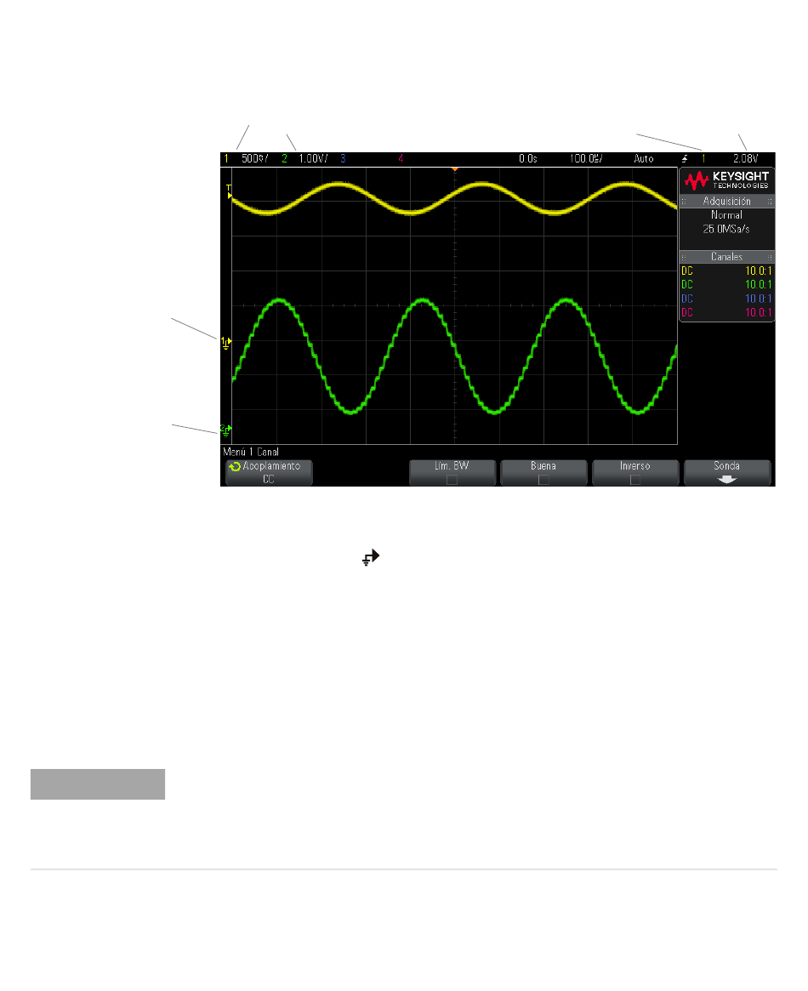
Task: Click the green DC coupling label
Action: 687,284
